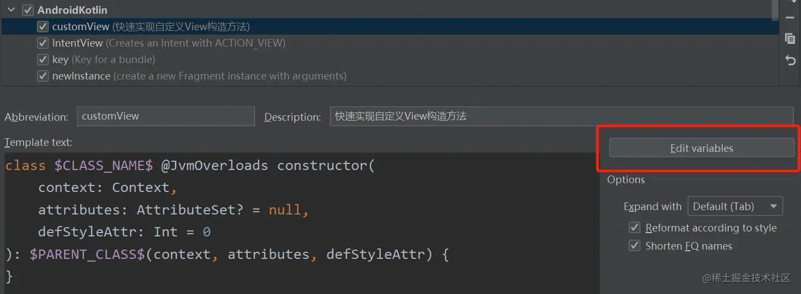Focus the Description input field
Image resolution: width=801 pixels, height=294 pixels.
[x=561, y=116]
